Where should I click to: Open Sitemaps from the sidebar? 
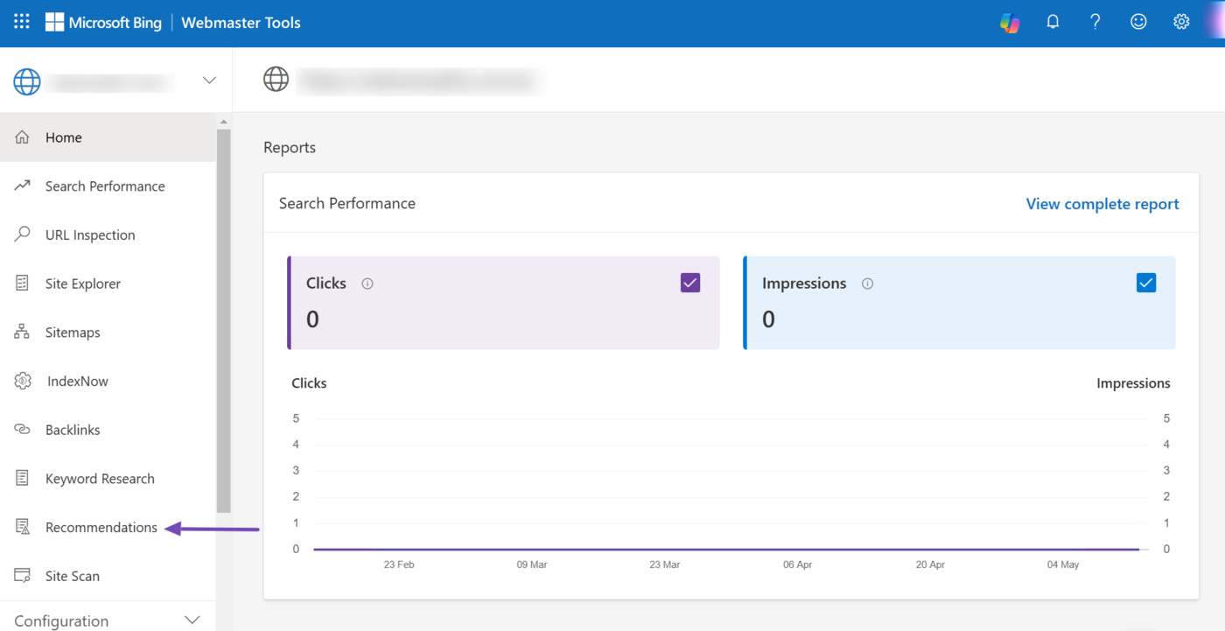[73, 333]
